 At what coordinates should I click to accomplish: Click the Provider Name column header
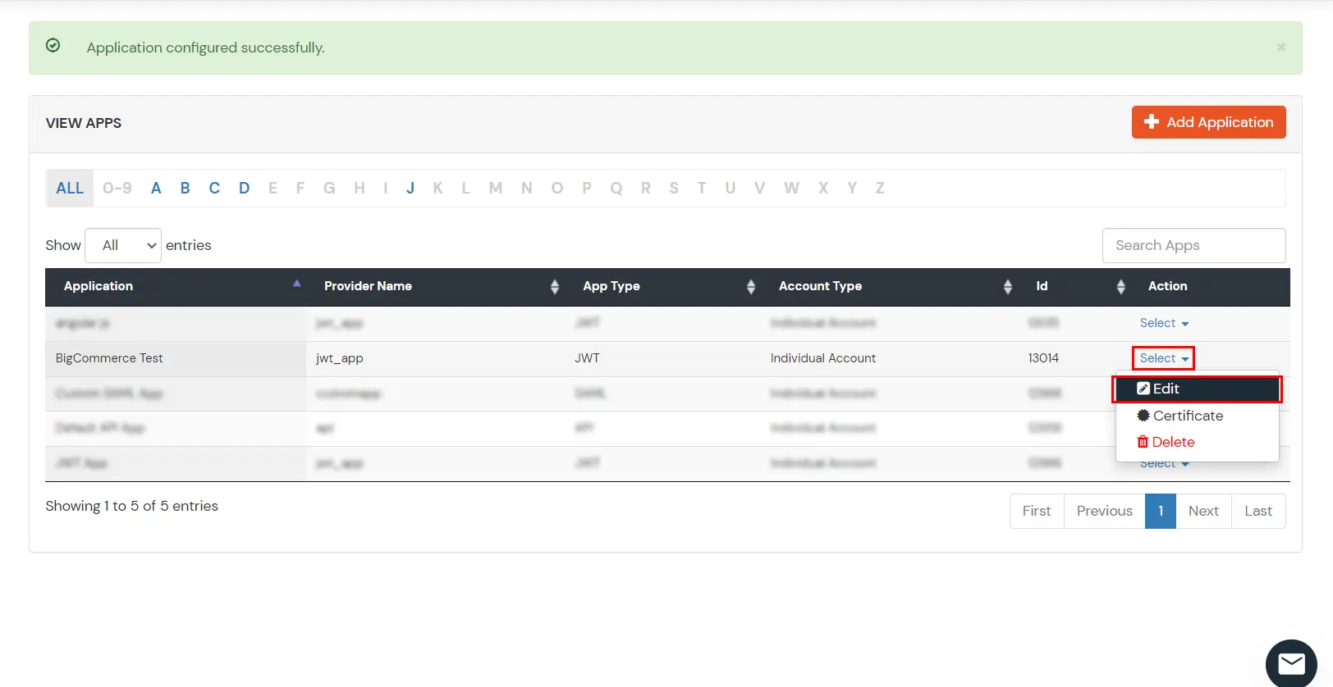click(x=368, y=286)
